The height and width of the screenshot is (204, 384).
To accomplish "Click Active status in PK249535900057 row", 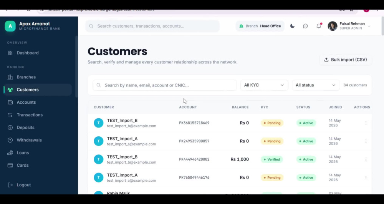I will point(306,141).
